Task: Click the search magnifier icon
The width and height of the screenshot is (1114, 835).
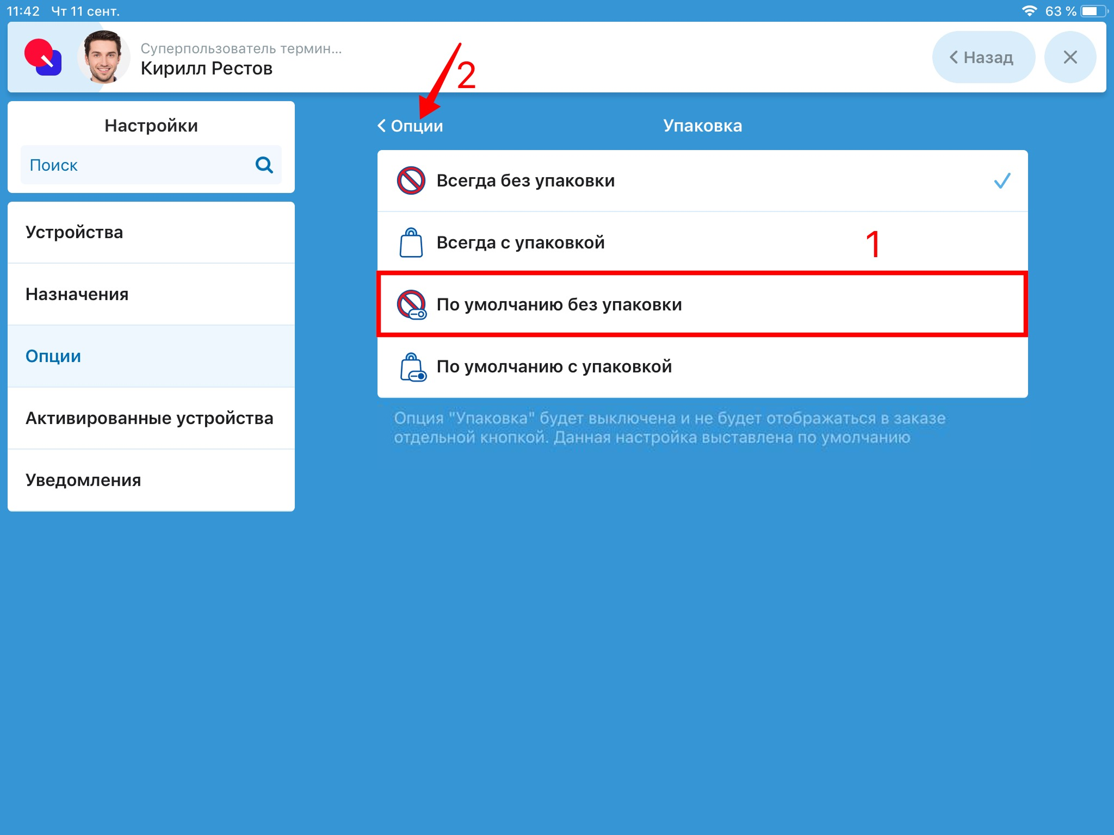Action: pos(264,165)
